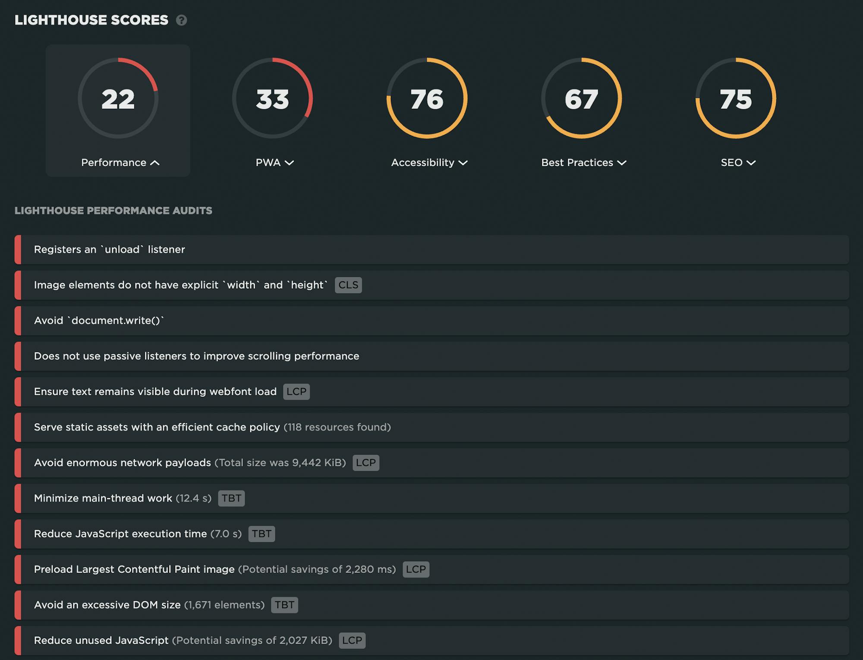
Task: Open the SEO score tab
Action: click(x=738, y=163)
